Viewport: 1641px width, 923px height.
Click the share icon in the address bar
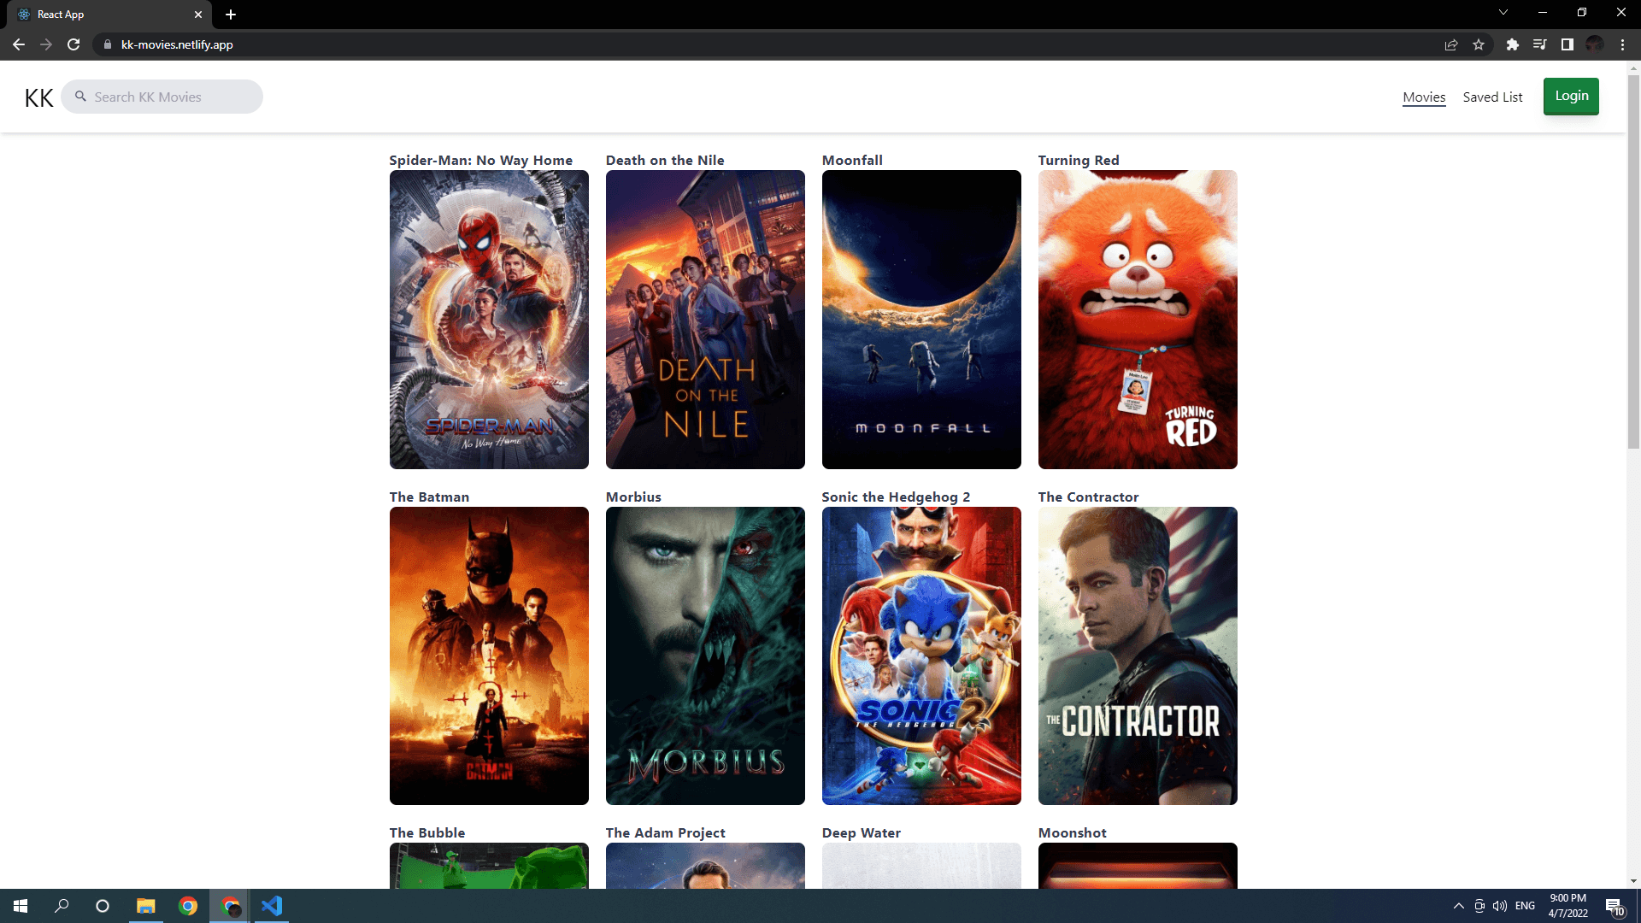click(x=1450, y=44)
